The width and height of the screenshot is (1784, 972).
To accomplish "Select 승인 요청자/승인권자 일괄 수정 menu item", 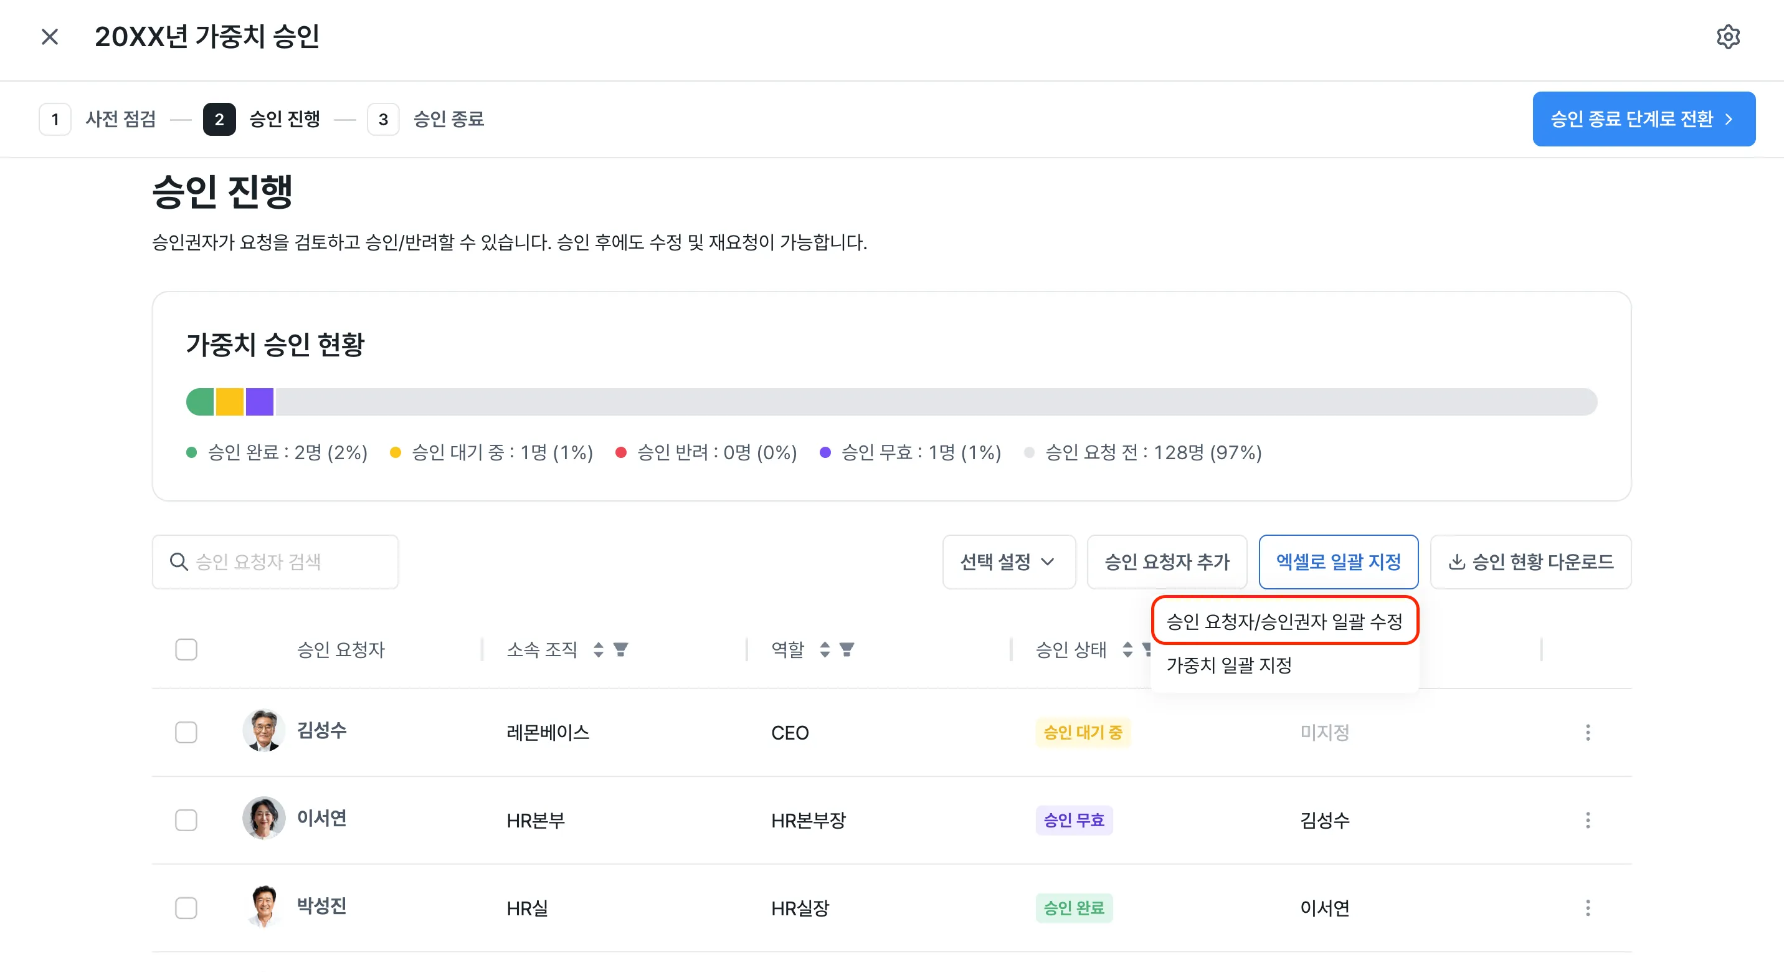I will [x=1284, y=621].
